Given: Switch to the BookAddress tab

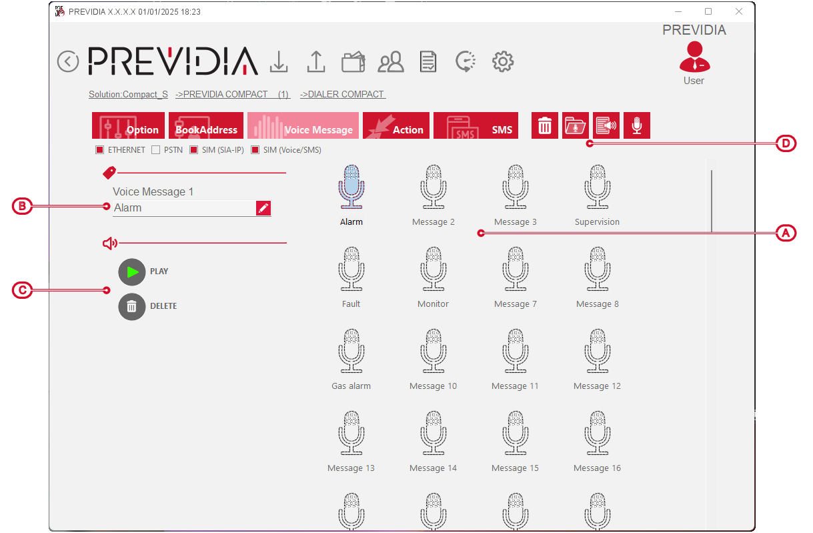Looking at the screenshot, I should 206,125.
